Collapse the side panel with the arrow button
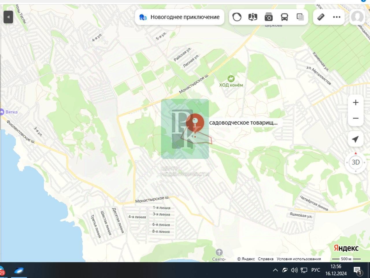Viewport: 370px width, 278px height. [8, 17]
